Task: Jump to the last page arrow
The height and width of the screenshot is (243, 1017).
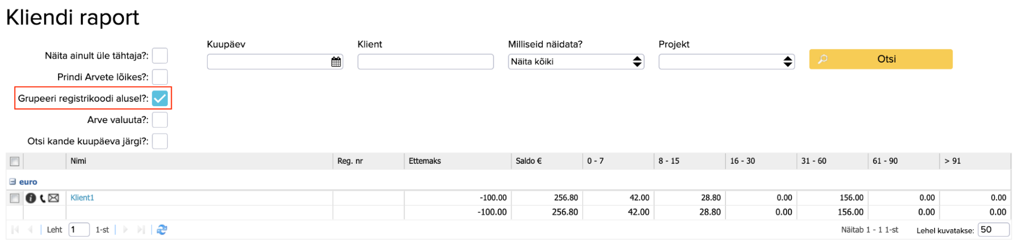Action: coord(141,230)
